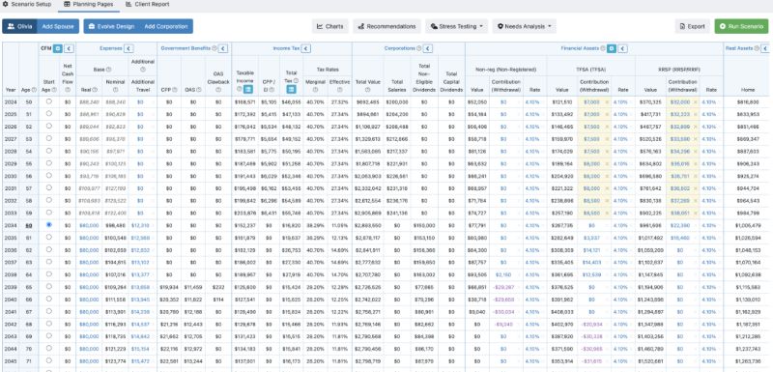Screen dimensions: 773x372
Task: Show help icon beside CPP column
Action: pyautogui.click(x=174, y=90)
